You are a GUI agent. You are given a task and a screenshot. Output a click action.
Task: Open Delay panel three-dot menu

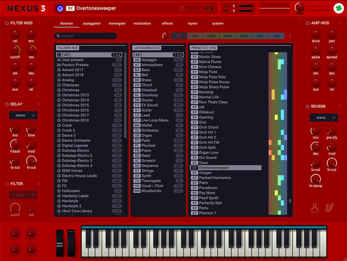tap(39, 104)
